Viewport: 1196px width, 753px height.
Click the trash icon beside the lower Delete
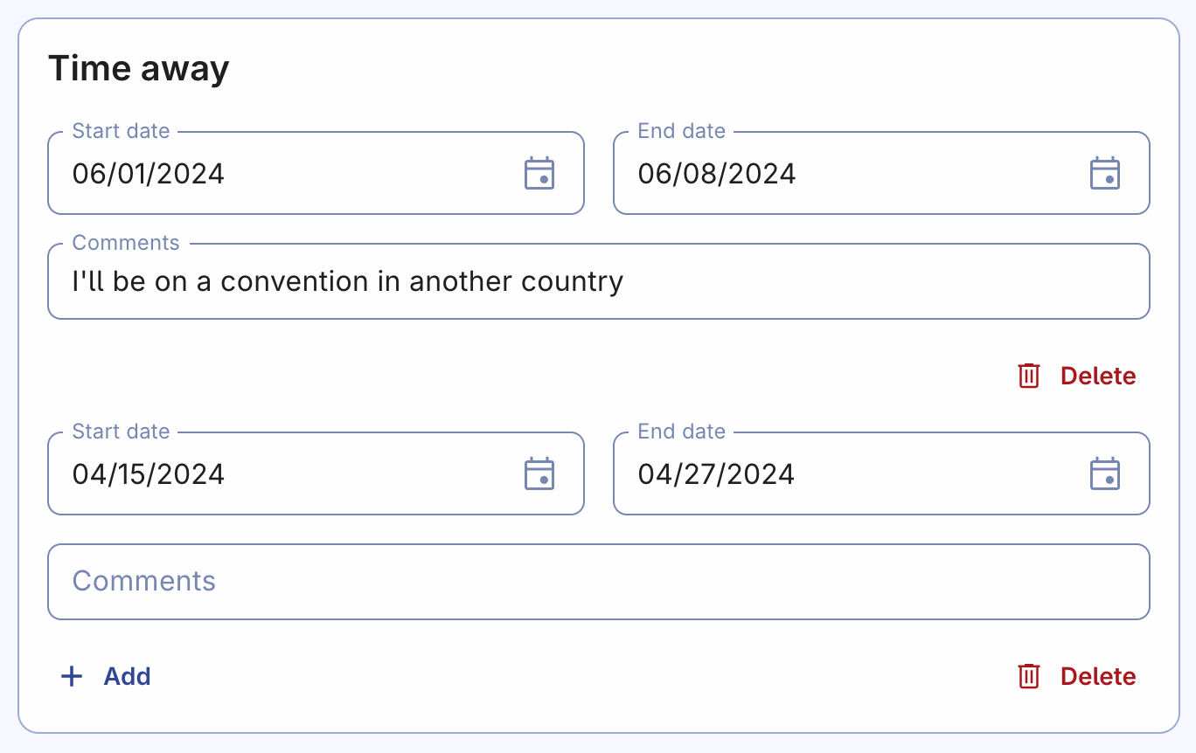point(1029,676)
